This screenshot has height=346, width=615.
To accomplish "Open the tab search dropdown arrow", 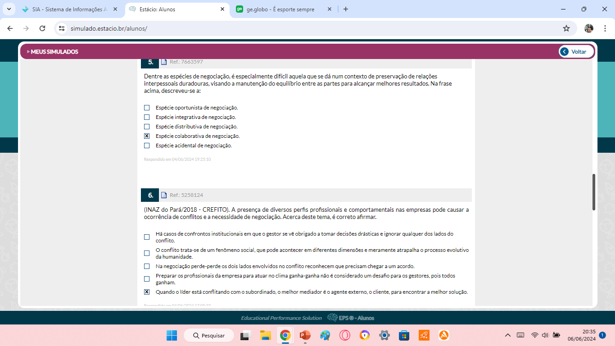I will 9,9.
